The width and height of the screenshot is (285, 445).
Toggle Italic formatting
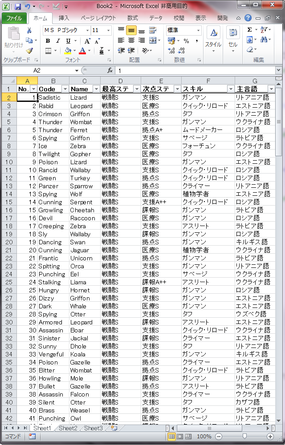click(x=58, y=41)
